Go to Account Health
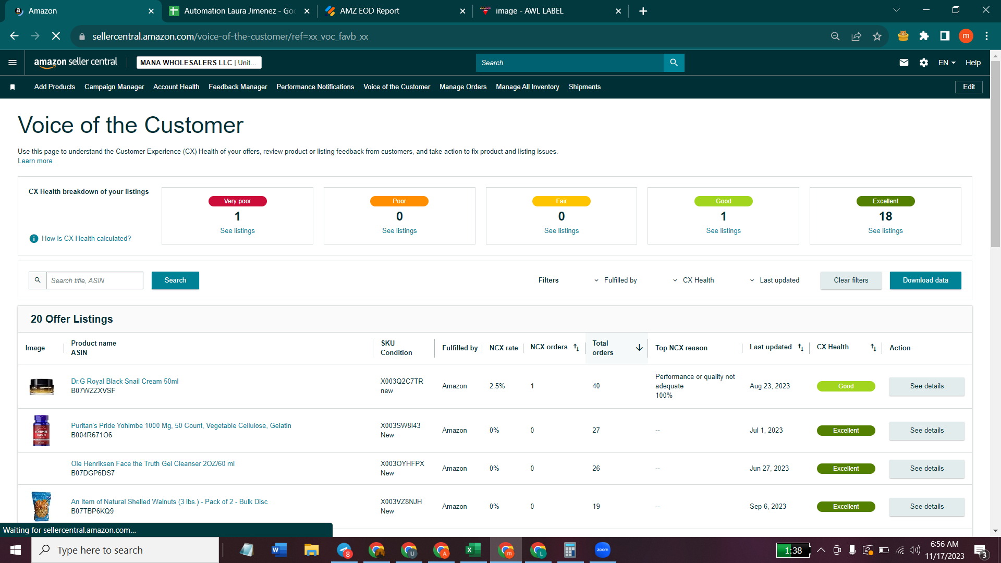Screen dimensions: 1001x563 [x=176, y=87]
